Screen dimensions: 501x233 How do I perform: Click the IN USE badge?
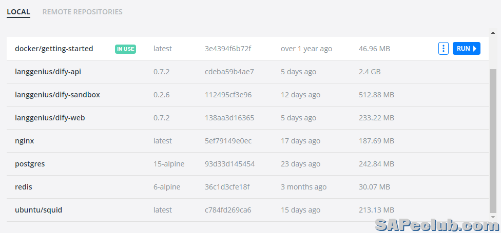point(125,49)
